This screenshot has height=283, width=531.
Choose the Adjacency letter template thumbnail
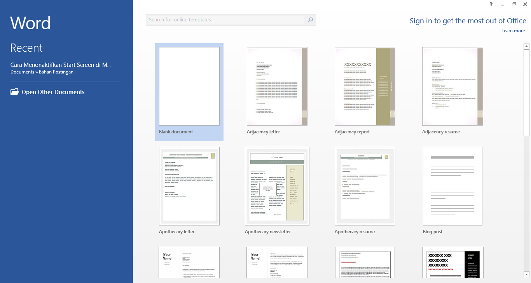pos(277,86)
